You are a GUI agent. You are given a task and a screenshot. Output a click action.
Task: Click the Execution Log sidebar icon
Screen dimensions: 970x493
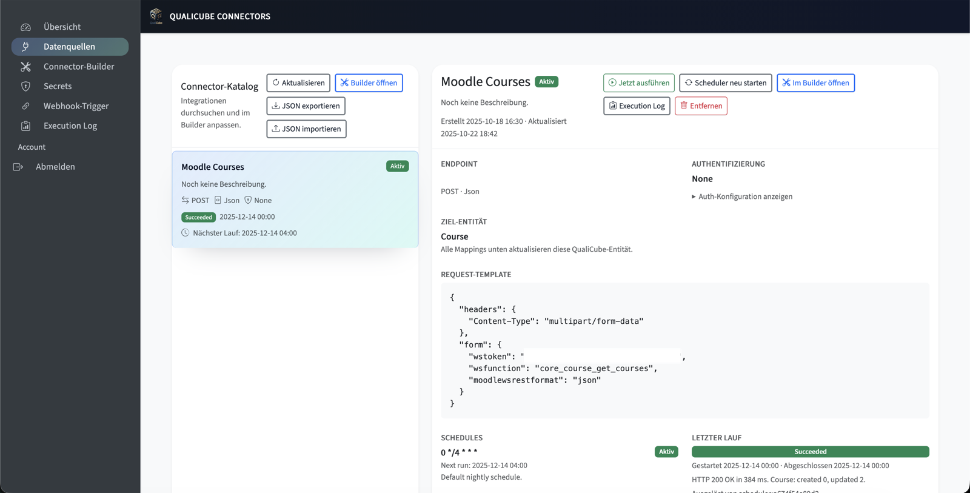point(25,126)
